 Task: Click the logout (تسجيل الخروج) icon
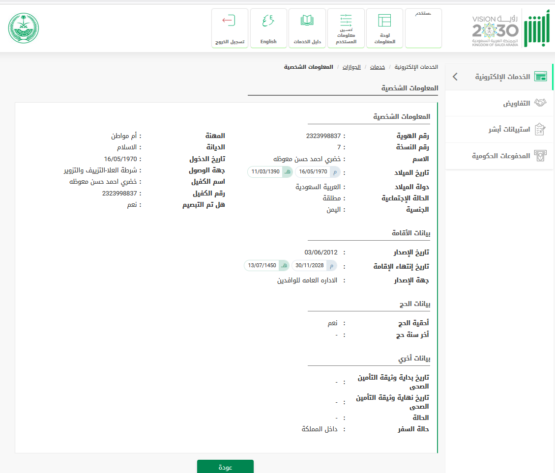pyautogui.click(x=230, y=21)
